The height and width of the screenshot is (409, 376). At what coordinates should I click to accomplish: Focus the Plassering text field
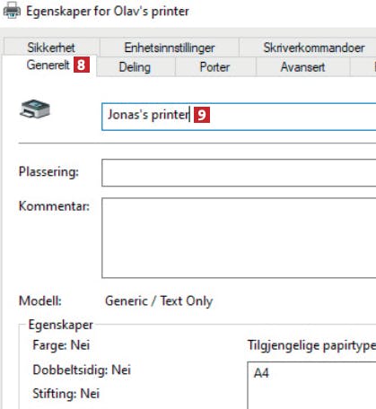[239, 172]
